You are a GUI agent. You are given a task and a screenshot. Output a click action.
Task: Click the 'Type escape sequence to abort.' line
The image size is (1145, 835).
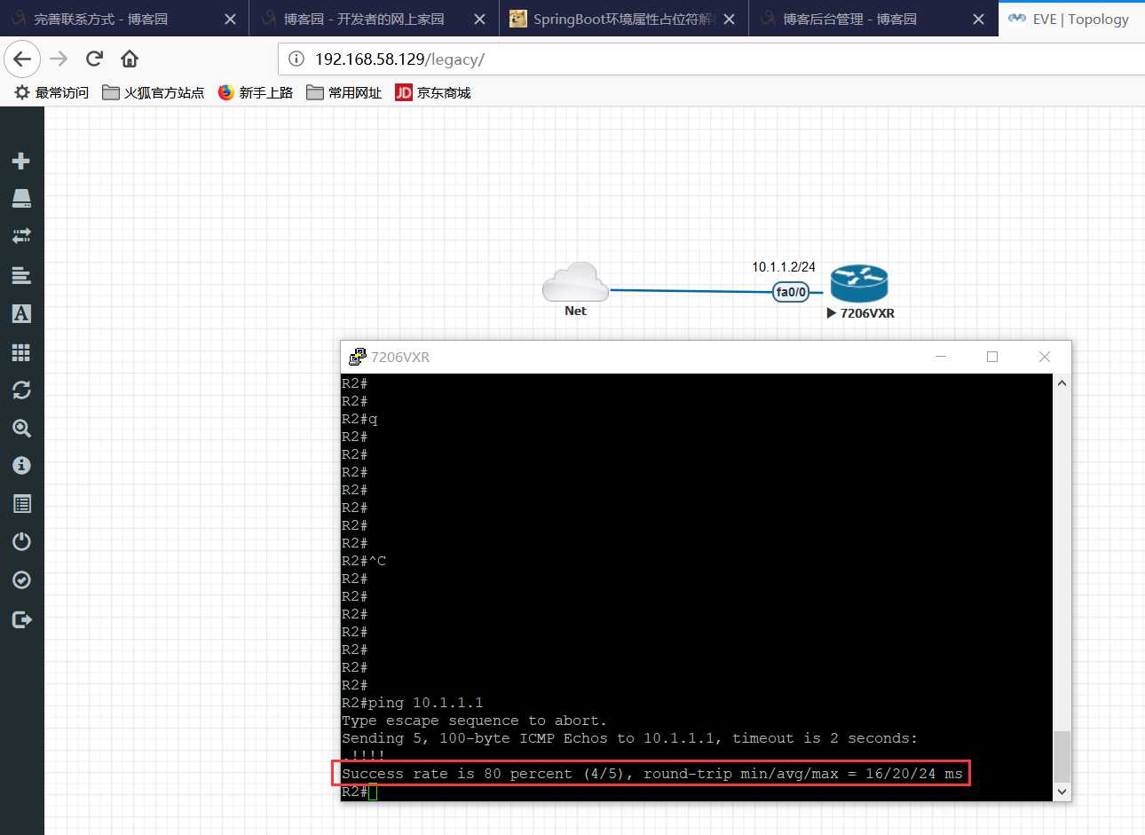click(x=475, y=721)
